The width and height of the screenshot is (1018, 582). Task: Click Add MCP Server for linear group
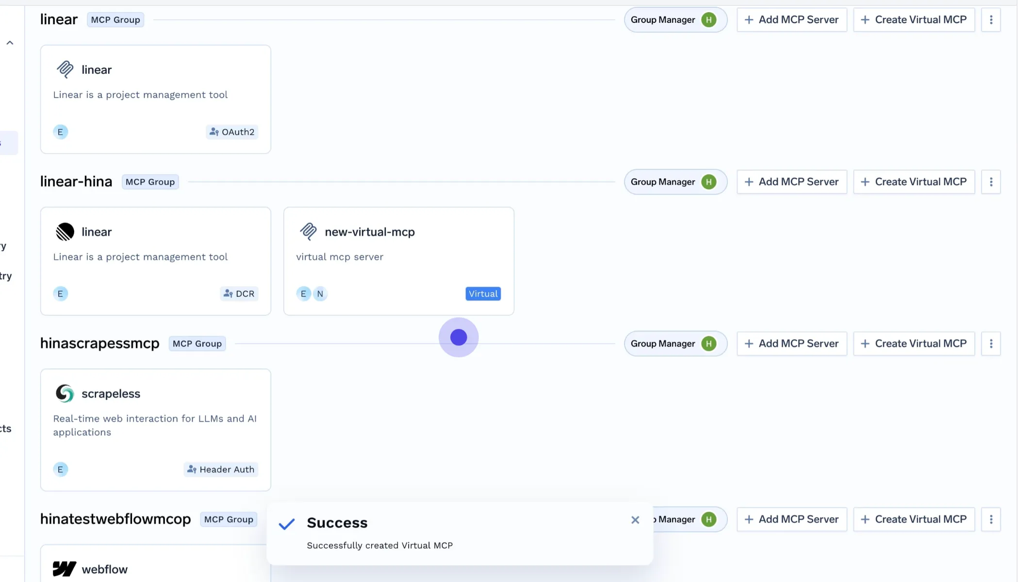click(x=791, y=20)
